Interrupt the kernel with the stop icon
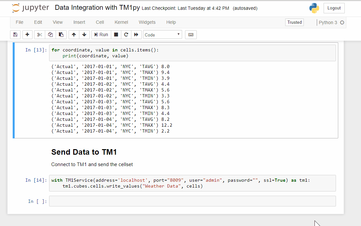The height and width of the screenshot is (226, 361). 116,35
